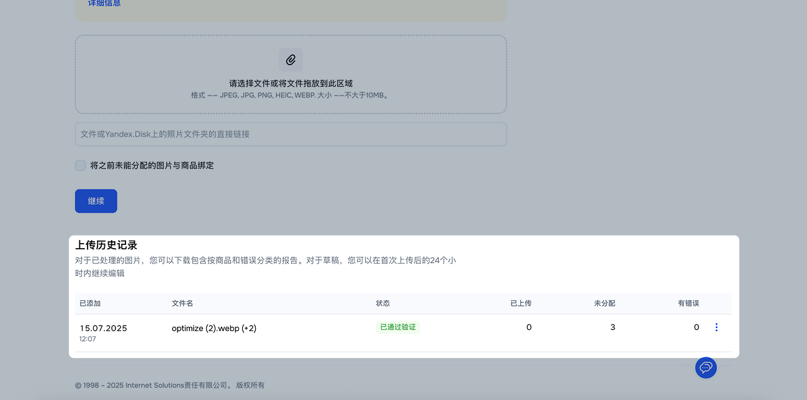Click the checkbox label 将之前未能分配的图片与商品绑定

point(152,166)
